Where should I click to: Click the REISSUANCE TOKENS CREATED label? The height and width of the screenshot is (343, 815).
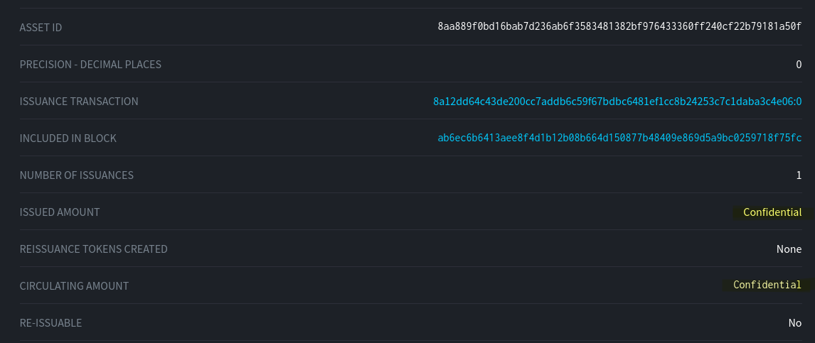93,249
